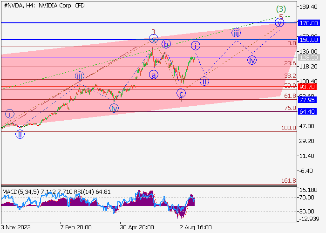326x233 pixels.
Task: Click the 136.00 price scale value
Action: pyautogui.click(x=308, y=51)
